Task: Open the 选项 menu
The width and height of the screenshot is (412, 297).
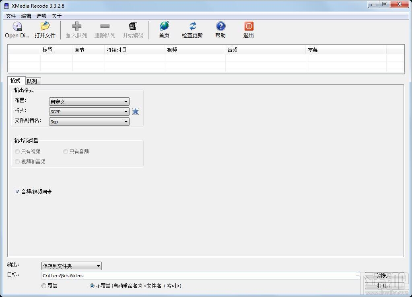Action: [41, 16]
